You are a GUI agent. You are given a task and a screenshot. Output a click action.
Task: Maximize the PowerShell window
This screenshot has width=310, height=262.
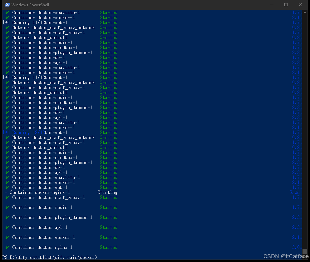point(286,5)
